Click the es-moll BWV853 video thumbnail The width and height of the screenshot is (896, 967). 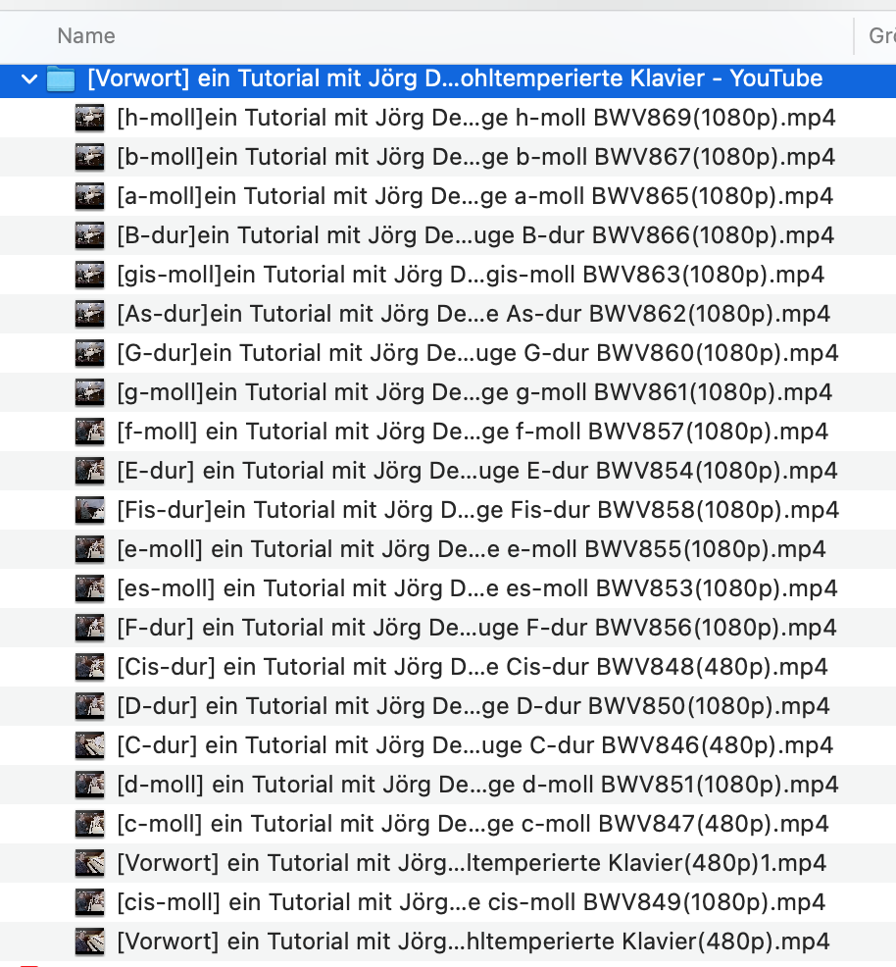click(90, 588)
